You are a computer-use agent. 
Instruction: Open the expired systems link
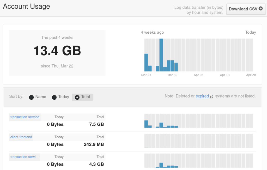[x=202, y=96]
